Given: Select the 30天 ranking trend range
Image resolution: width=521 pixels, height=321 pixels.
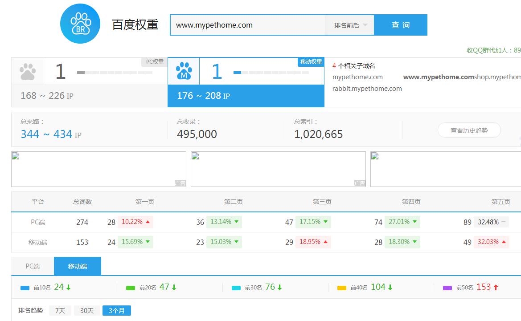Looking at the screenshot, I should pos(87,310).
